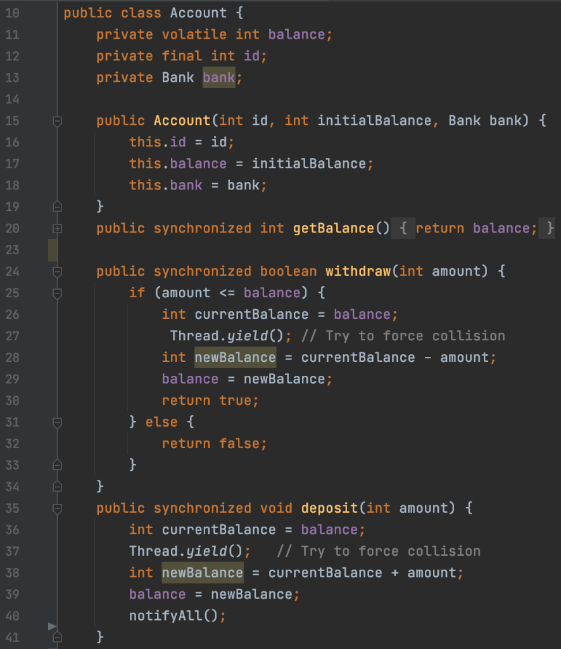This screenshot has height=649, width=561.
Task: Collapse the deposit method using its fold arrow
Action: coord(56,508)
